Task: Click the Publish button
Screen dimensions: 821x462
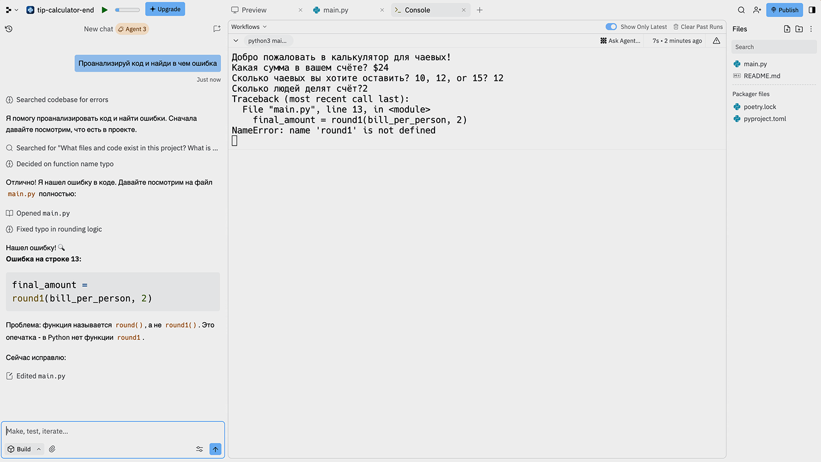Action: [x=784, y=10]
